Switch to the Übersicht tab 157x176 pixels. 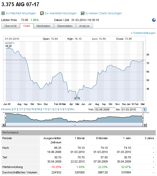click(x=11, y=26)
